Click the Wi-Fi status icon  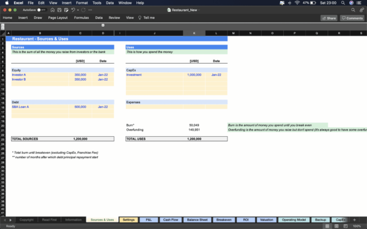pos(297,3)
